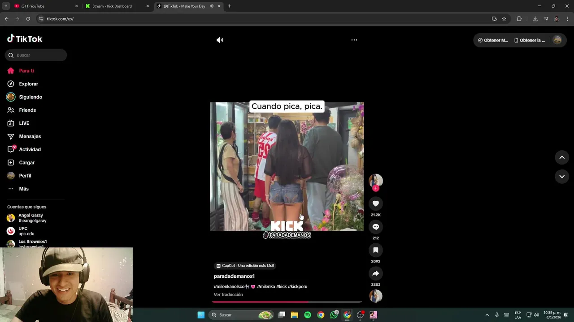This screenshot has width=574, height=322.
Task: Open File Explorer from the taskbar
Action: pyautogui.click(x=295, y=315)
